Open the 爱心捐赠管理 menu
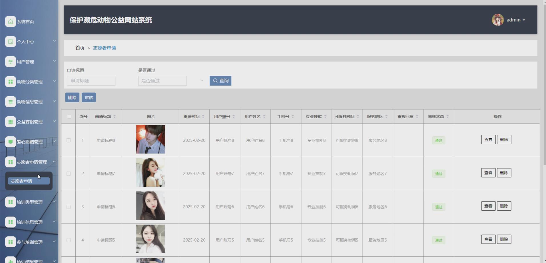This screenshot has width=546, height=263. point(29,142)
